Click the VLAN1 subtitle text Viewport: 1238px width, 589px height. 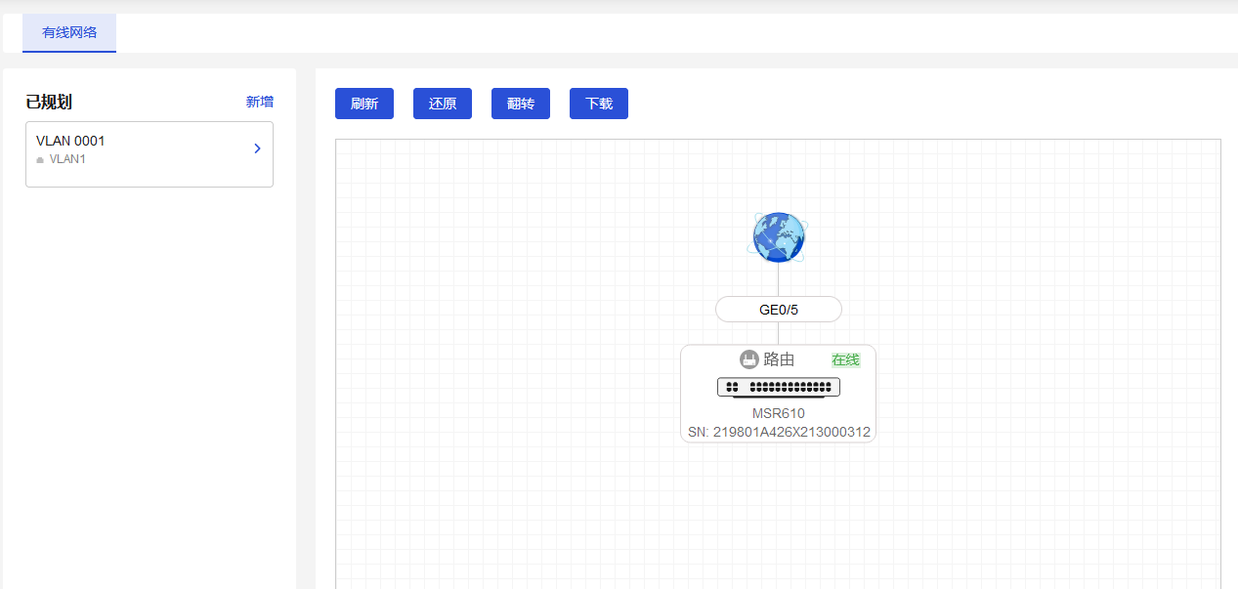coord(67,159)
